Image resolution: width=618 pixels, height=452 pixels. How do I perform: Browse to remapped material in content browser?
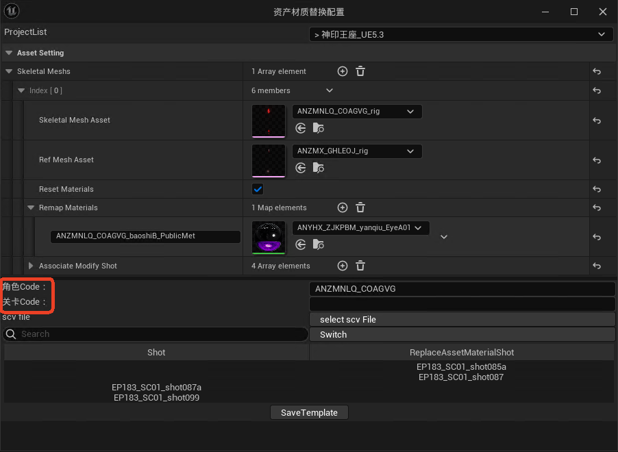click(x=318, y=244)
